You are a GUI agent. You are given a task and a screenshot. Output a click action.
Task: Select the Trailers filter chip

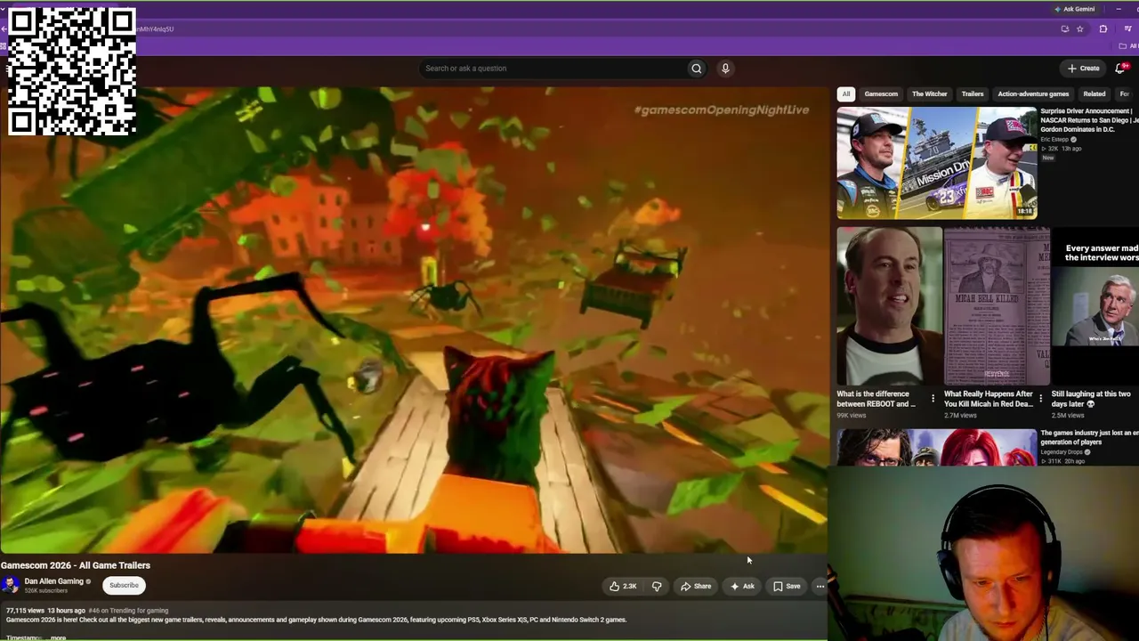coord(973,93)
